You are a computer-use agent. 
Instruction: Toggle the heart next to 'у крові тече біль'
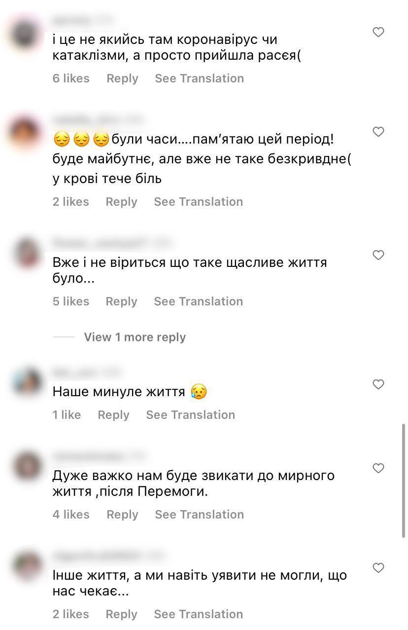[378, 132]
